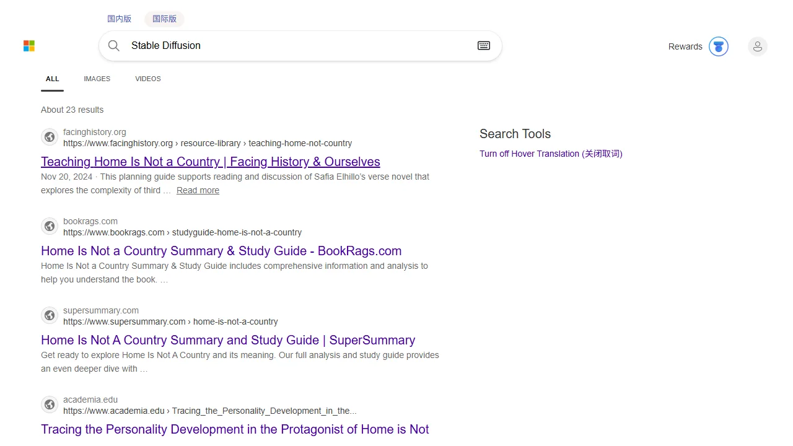Click the globe icon beside bookrags.com
Viewport: 793px width, 446px height.
point(50,227)
